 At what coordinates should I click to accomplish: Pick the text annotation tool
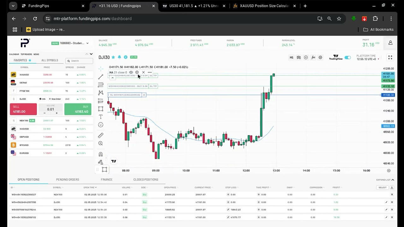[x=101, y=117]
